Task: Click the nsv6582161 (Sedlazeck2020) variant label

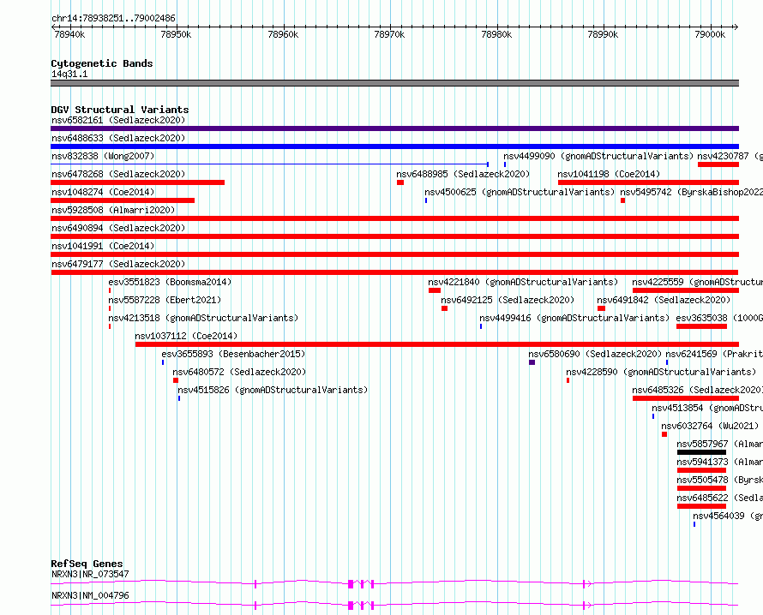Action: (x=118, y=120)
